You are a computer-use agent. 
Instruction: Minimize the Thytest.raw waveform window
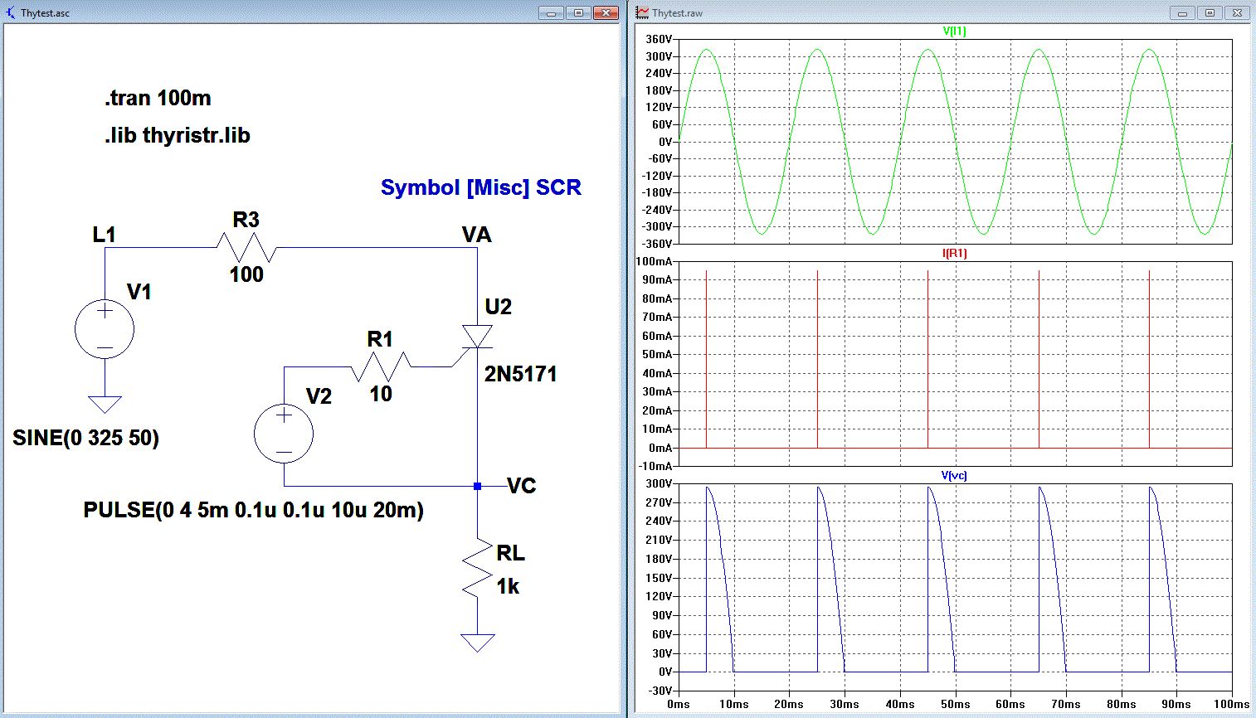point(1182,12)
